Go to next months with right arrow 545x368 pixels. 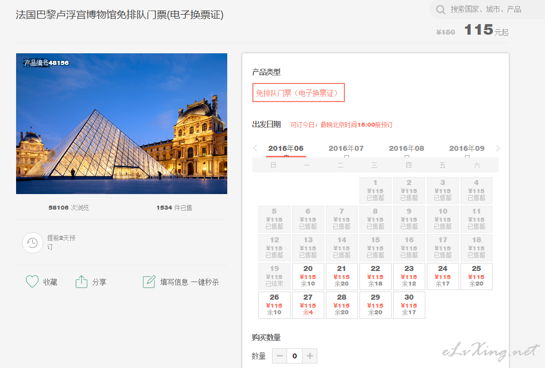point(498,148)
